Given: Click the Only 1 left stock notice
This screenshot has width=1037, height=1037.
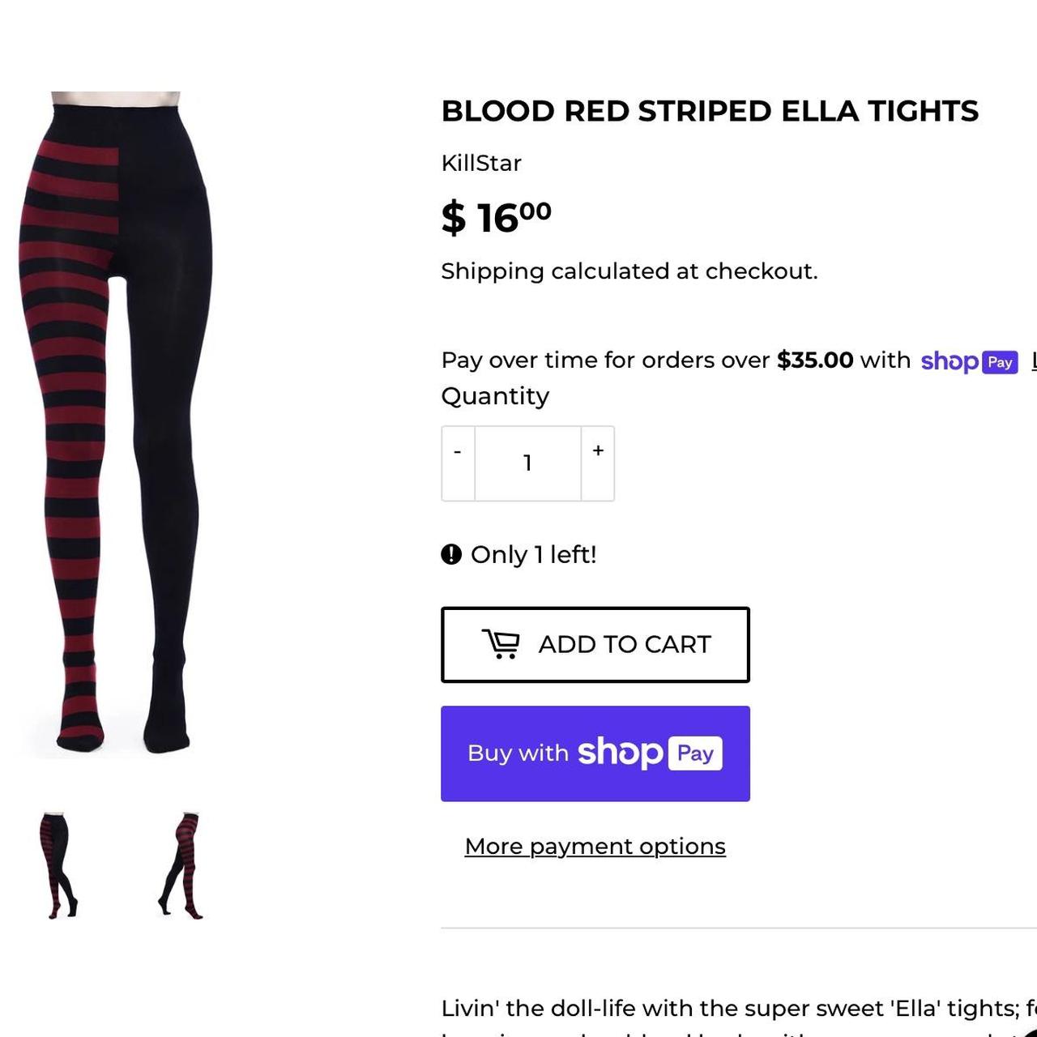Looking at the screenshot, I should pos(533,555).
